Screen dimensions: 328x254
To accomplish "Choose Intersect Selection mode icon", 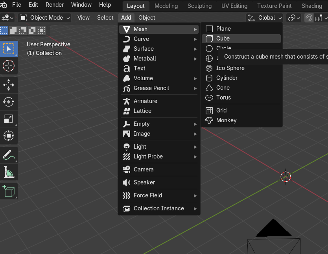I will (41, 30).
